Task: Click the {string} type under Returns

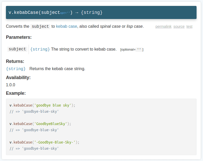Action: click(16, 69)
